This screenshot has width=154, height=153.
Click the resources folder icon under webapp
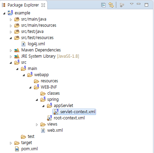(x=36, y=81)
